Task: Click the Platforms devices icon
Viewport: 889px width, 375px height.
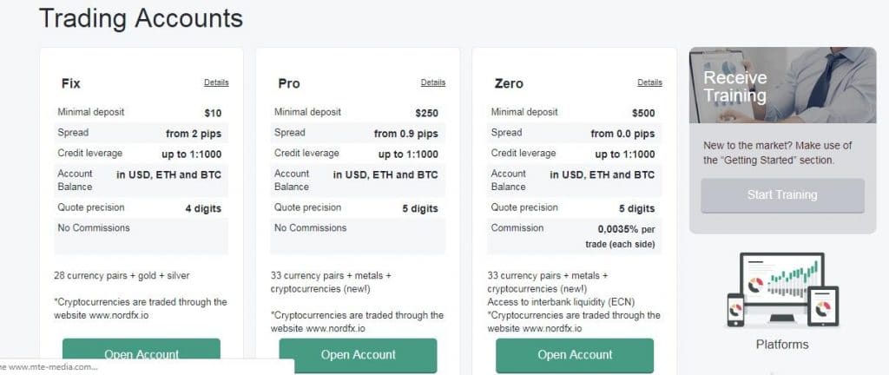Action: click(781, 289)
